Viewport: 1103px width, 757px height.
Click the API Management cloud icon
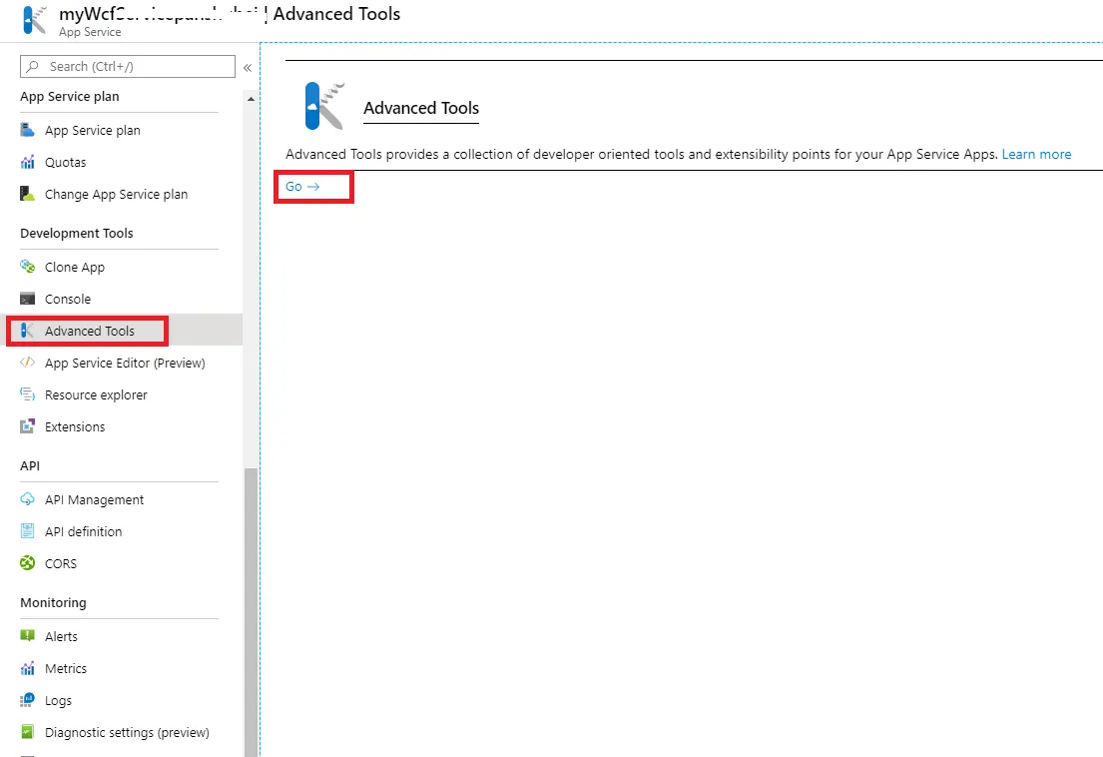pyautogui.click(x=27, y=499)
